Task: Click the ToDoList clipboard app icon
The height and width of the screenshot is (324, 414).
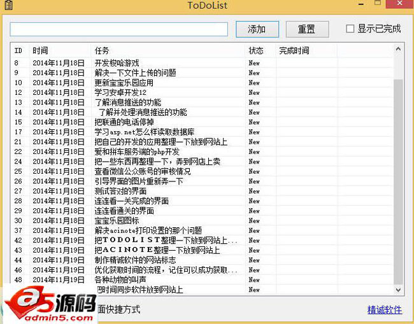Action: 8,4
